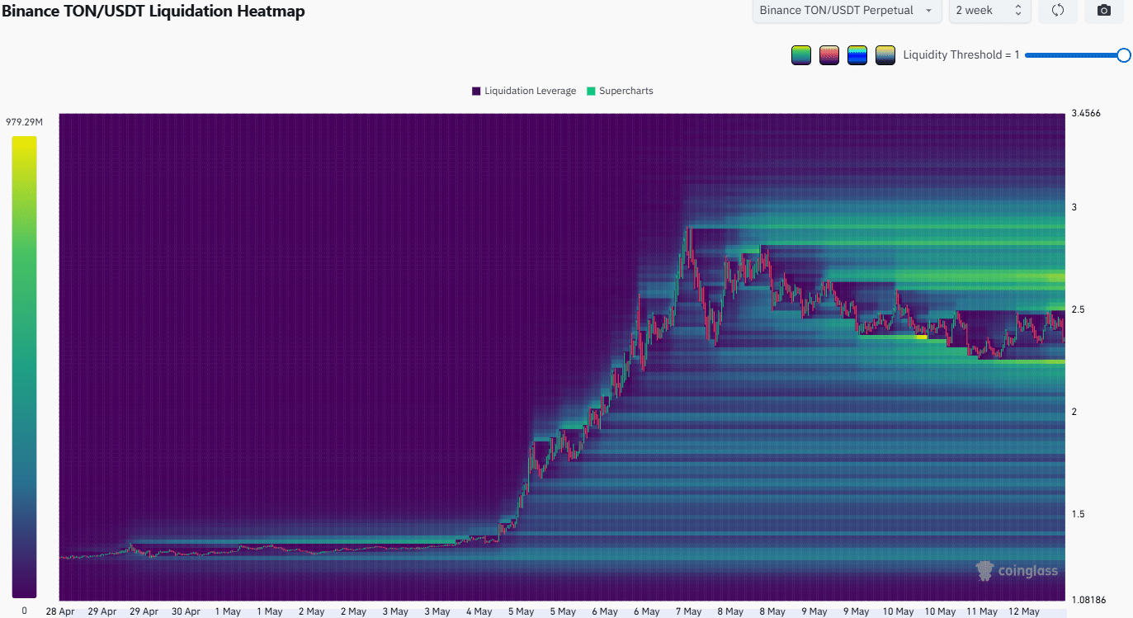Click the vertical liquidation color scale bar

pos(24,366)
